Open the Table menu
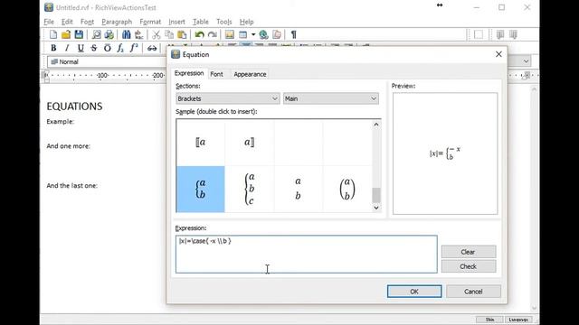Viewport: 579px width, 325px height. pos(201,22)
